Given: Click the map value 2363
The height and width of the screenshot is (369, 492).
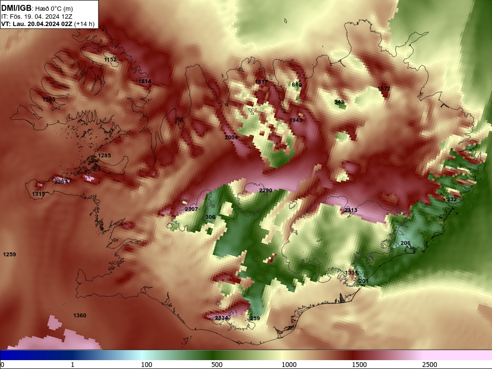Looking at the screenshot, I should coord(61,182).
